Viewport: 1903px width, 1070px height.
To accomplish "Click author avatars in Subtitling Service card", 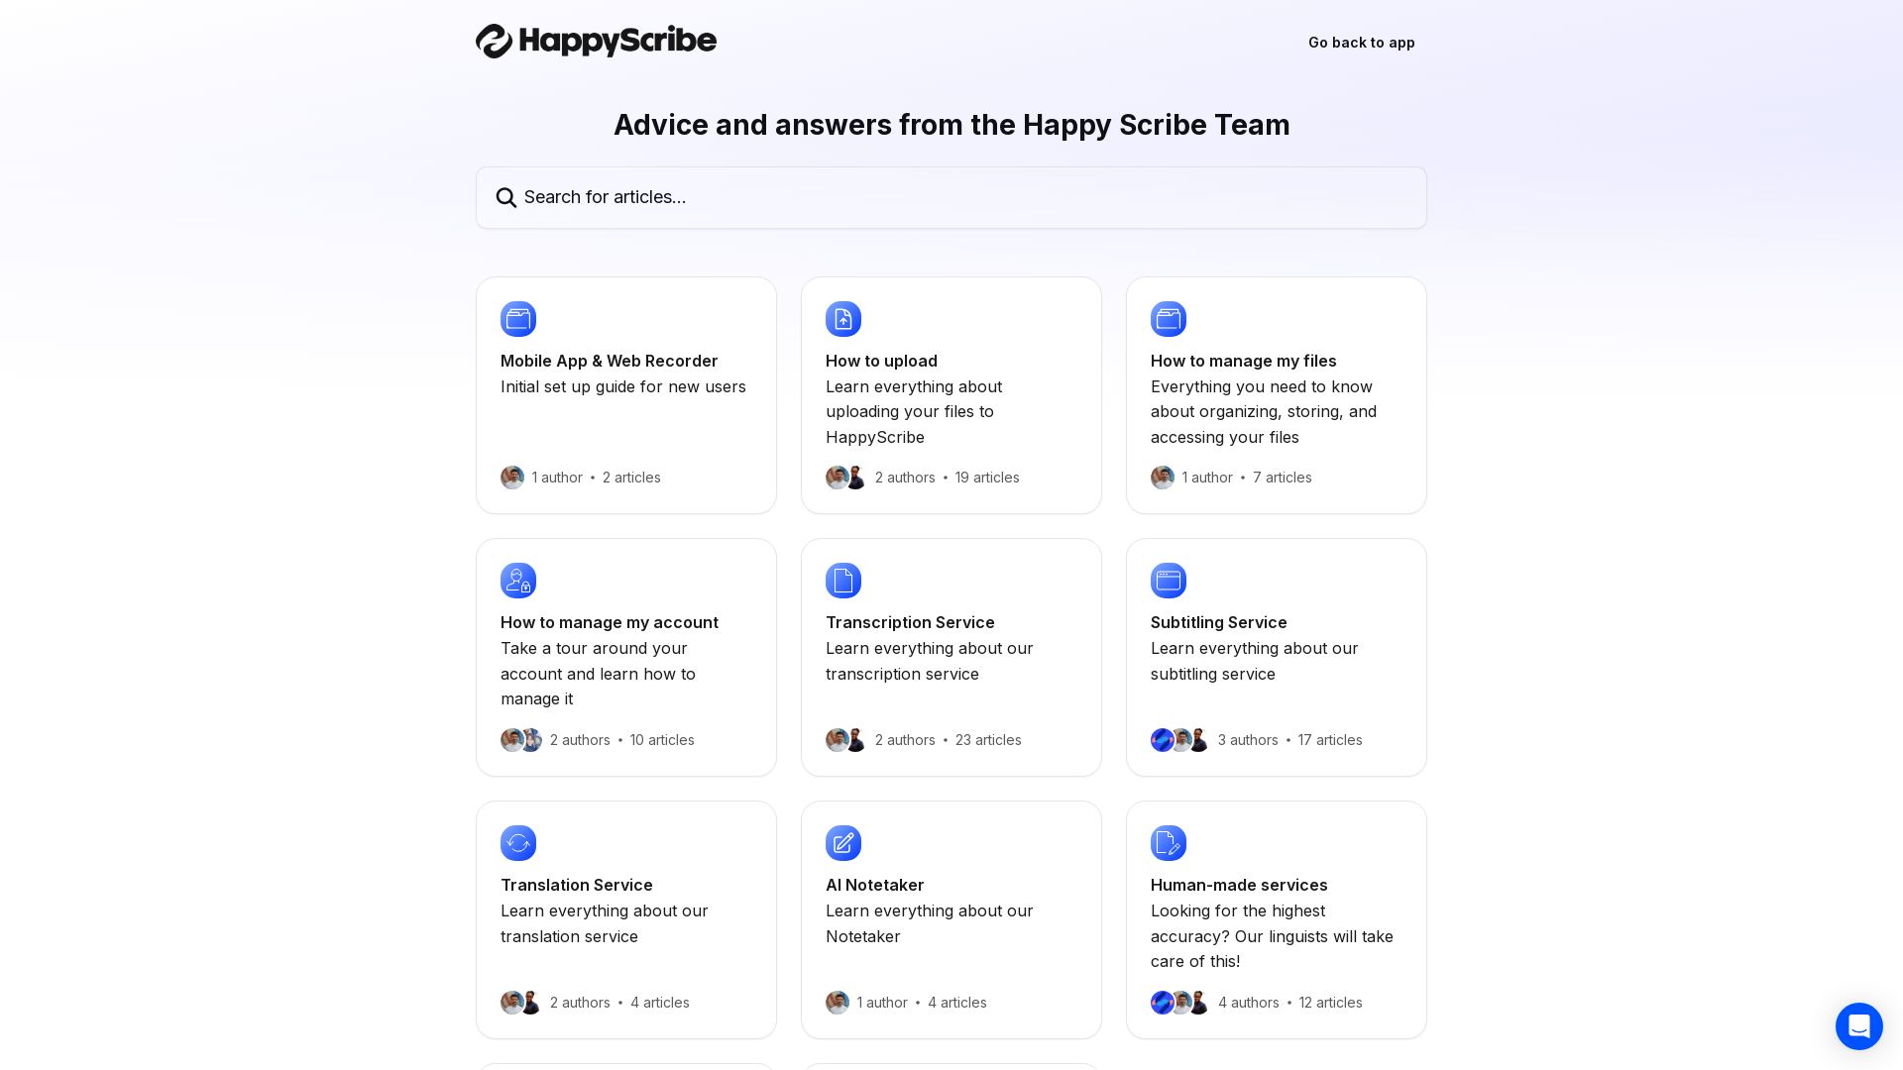I will (x=1180, y=740).
